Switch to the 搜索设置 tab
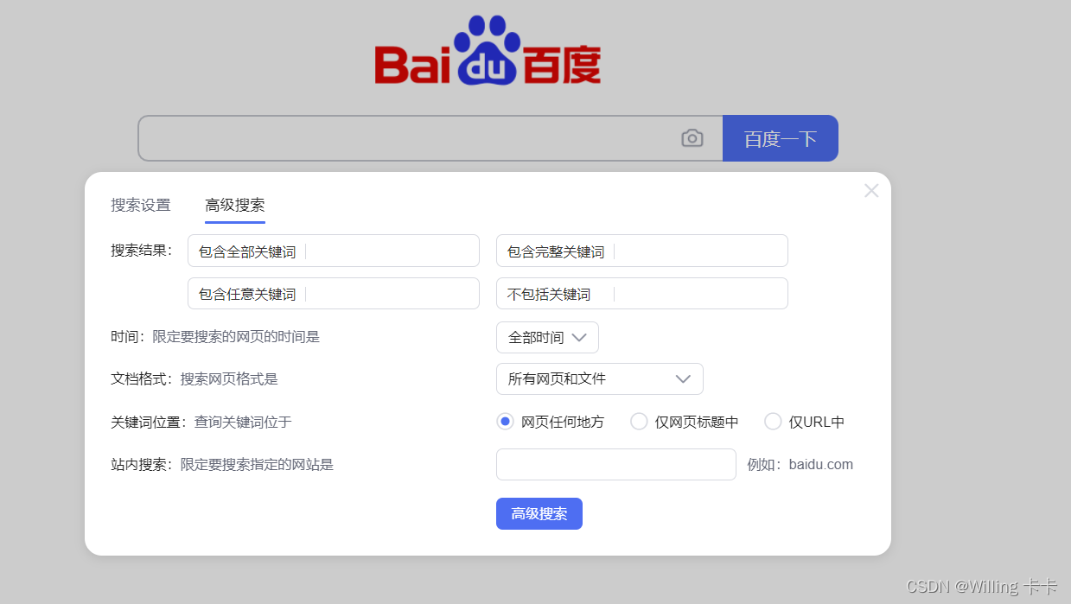Viewport: 1071px width, 604px height. [x=141, y=206]
